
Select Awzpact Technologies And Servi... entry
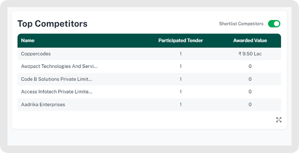coord(59,67)
